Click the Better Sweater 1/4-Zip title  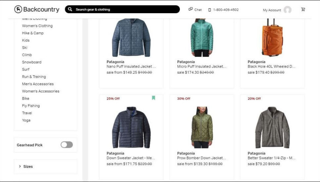(x=271, y=158)
